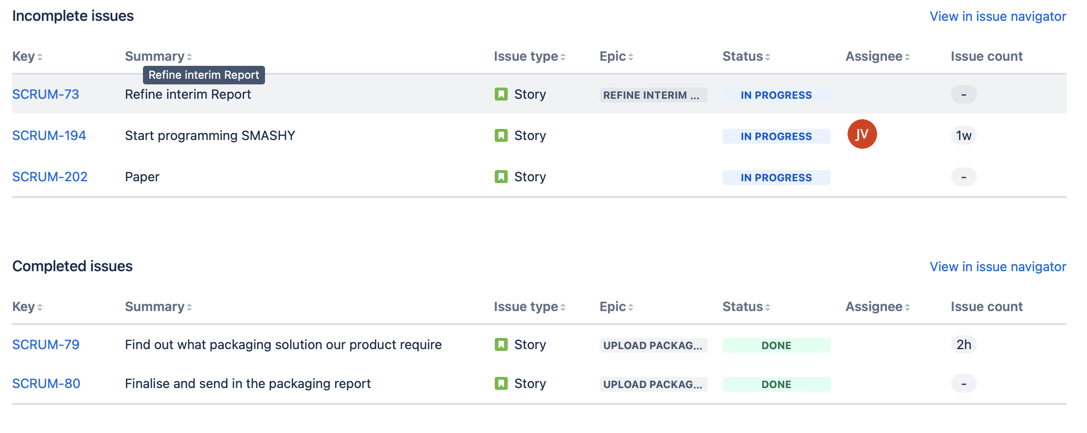Click the Story icon for SCRUM-80
The height and width of the screenshot is (433, 1087).
pyautogui.click(x=501, y=384)
